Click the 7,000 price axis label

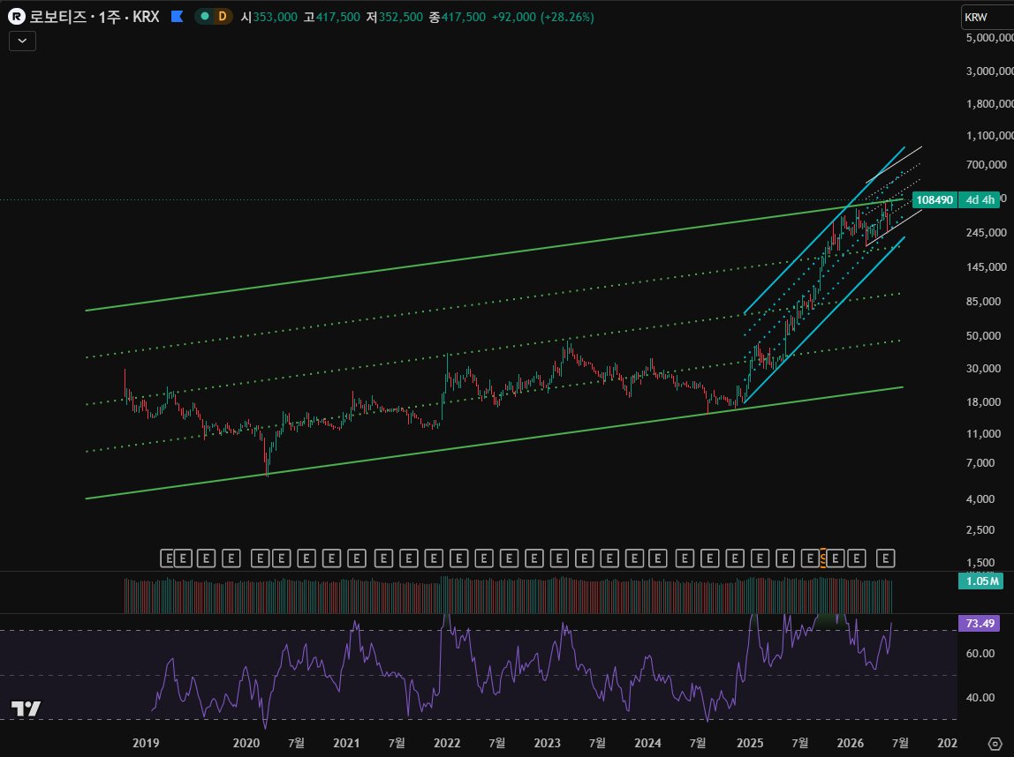980,462
